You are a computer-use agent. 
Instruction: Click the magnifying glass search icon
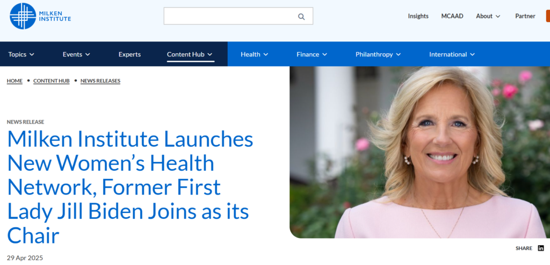tap(301, 17)
